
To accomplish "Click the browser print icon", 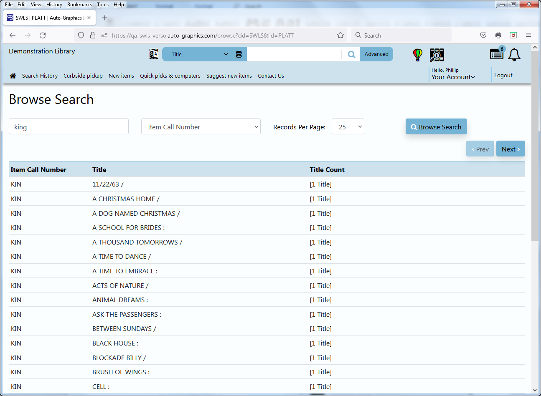I will coord(498,35).
